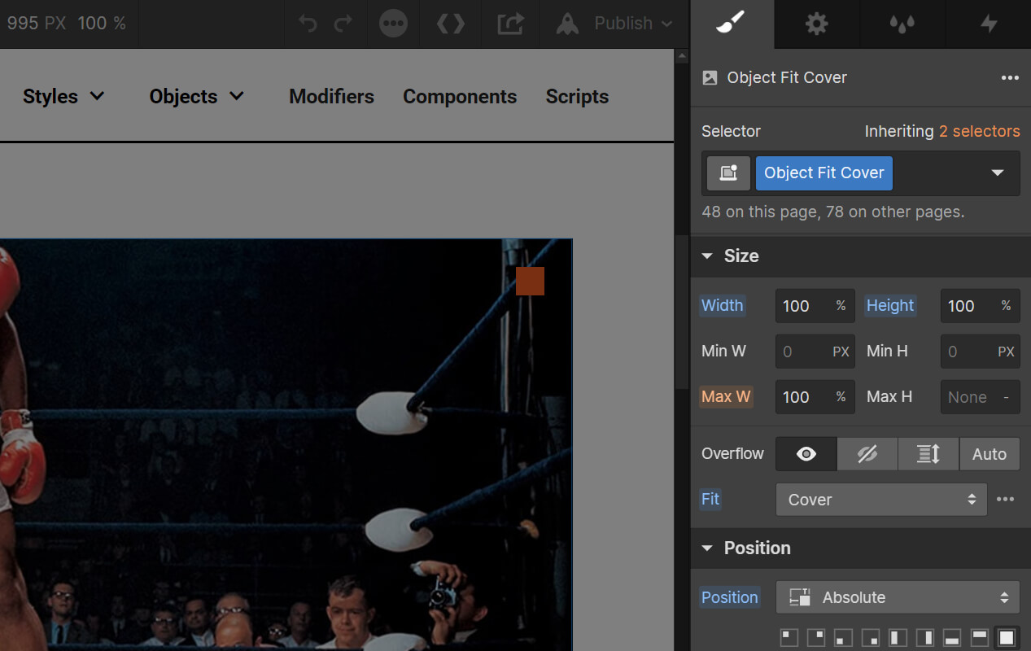Viewport: 1031px width, 651px height.
Task: Open more Fit options ellipsis
Action: 1005,500
